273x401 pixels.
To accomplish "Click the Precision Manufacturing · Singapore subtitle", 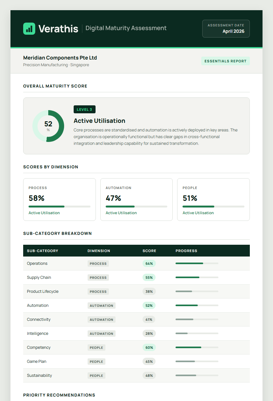I will pos(56,65).
